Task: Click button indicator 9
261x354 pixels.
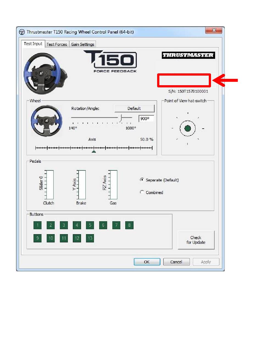Action: [x=37, y=238]
